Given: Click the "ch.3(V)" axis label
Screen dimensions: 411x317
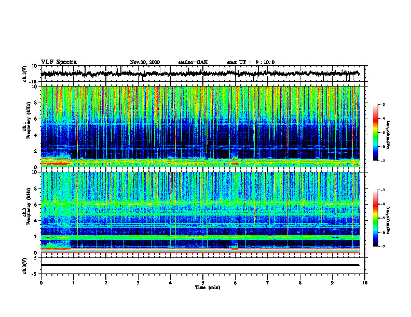Looking at the screenshot, I should coord(25,266).
